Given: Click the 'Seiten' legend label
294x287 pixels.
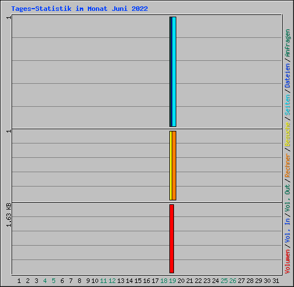Looking at the screenshot, I should coord(288,105).
